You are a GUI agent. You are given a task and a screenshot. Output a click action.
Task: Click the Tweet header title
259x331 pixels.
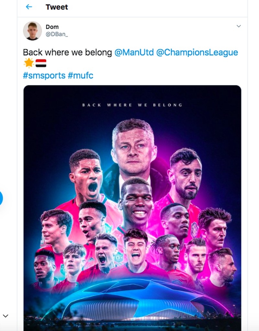pos(57,7)
